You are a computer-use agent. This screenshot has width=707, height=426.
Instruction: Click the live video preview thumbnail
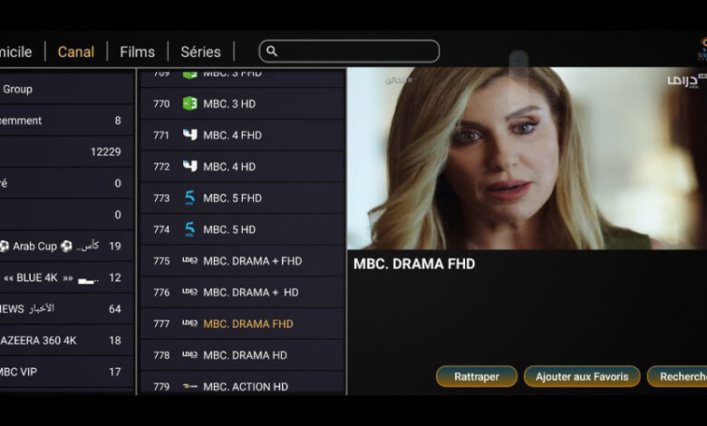click(527, 159)
